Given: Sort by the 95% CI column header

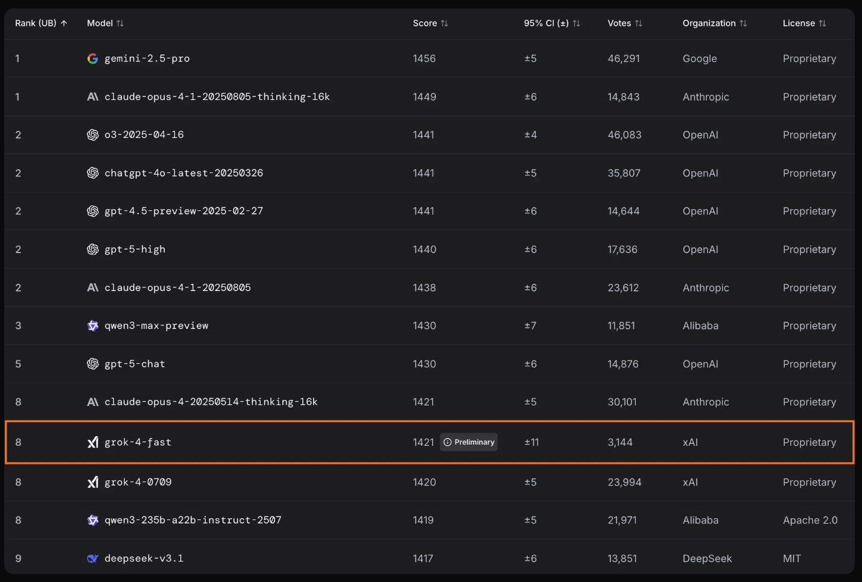Looking at the screenshot, I should point(551,23).
